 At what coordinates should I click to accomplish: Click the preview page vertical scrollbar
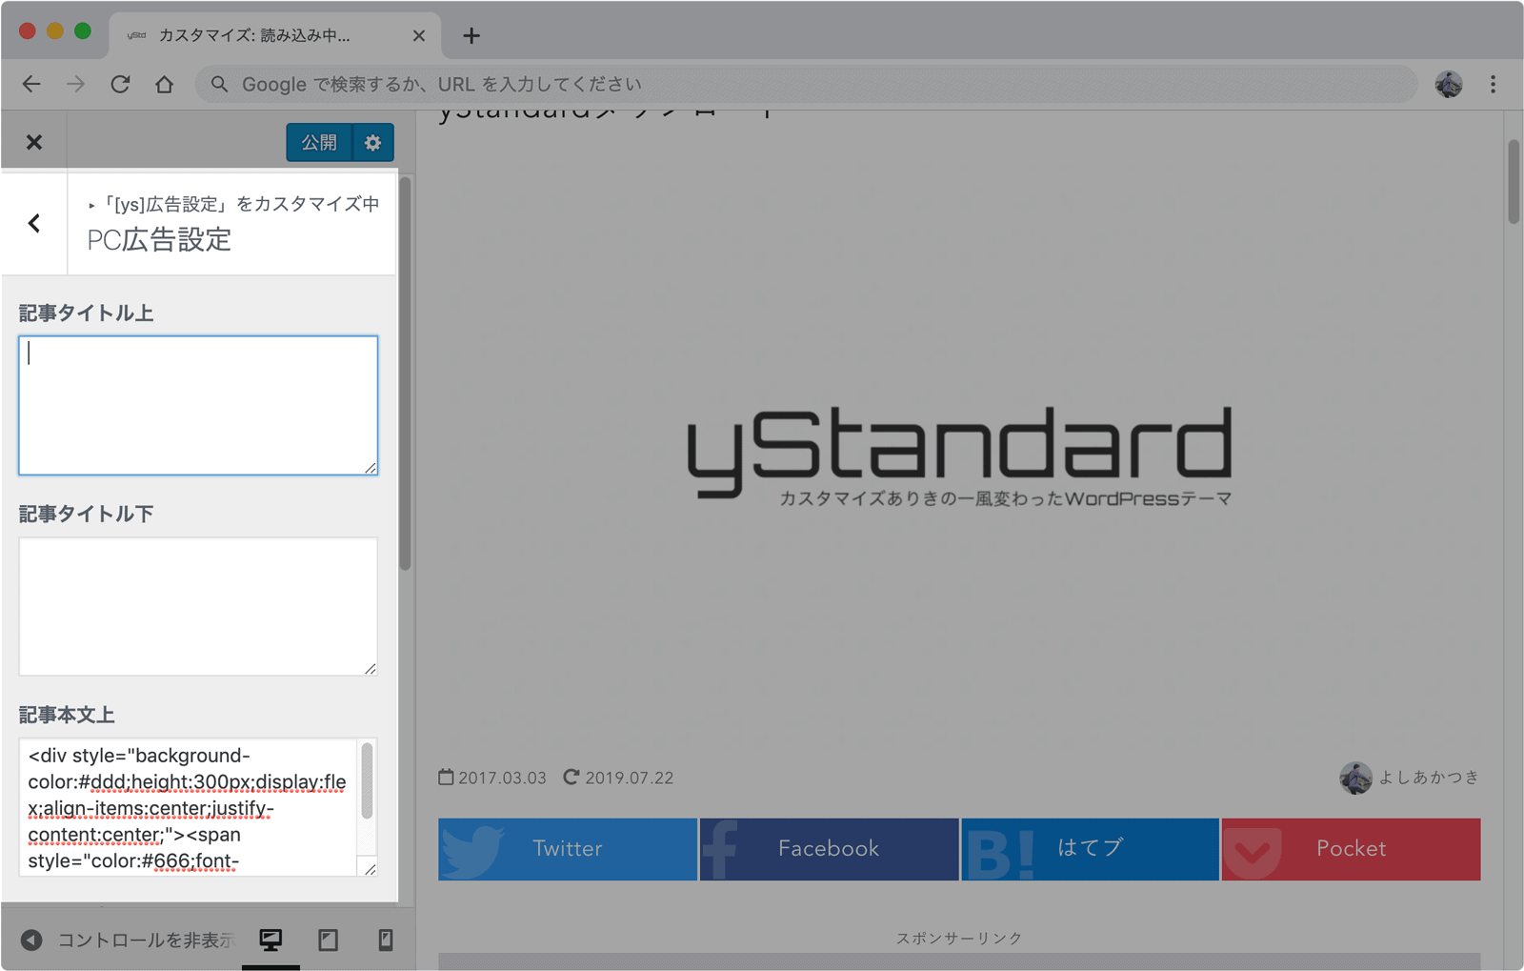tap(1514, 181)
